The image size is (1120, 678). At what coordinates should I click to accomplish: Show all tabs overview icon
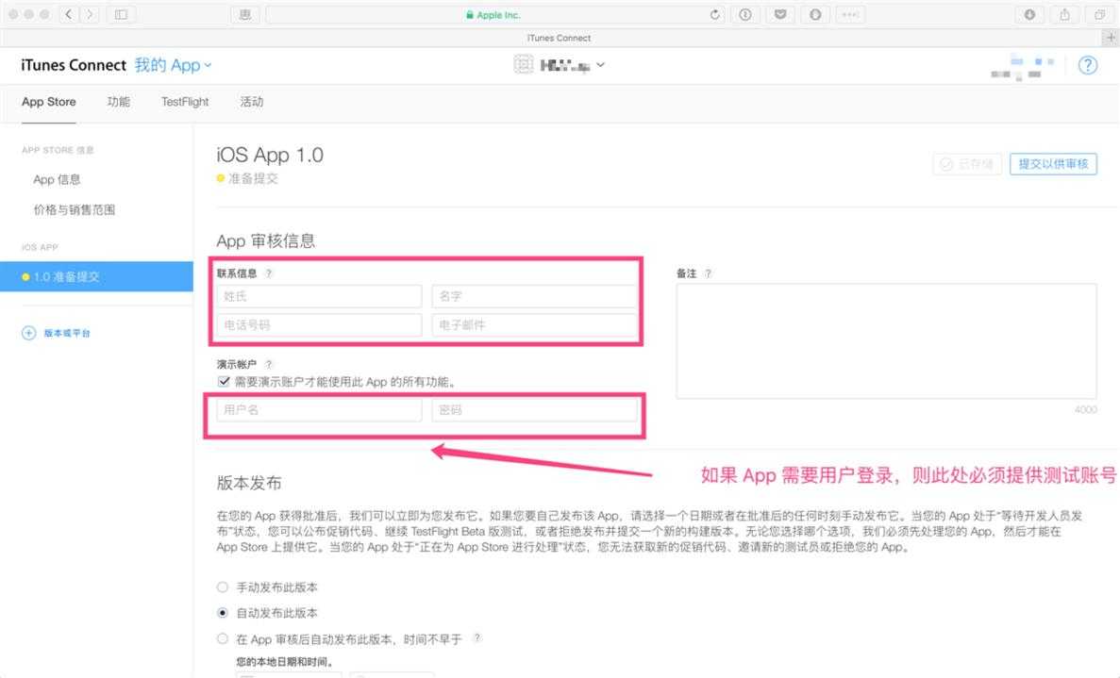click(x=1099, y=14)
